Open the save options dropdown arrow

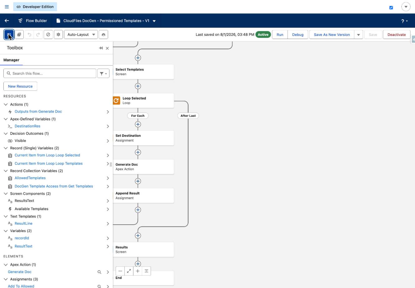[358, 35]
